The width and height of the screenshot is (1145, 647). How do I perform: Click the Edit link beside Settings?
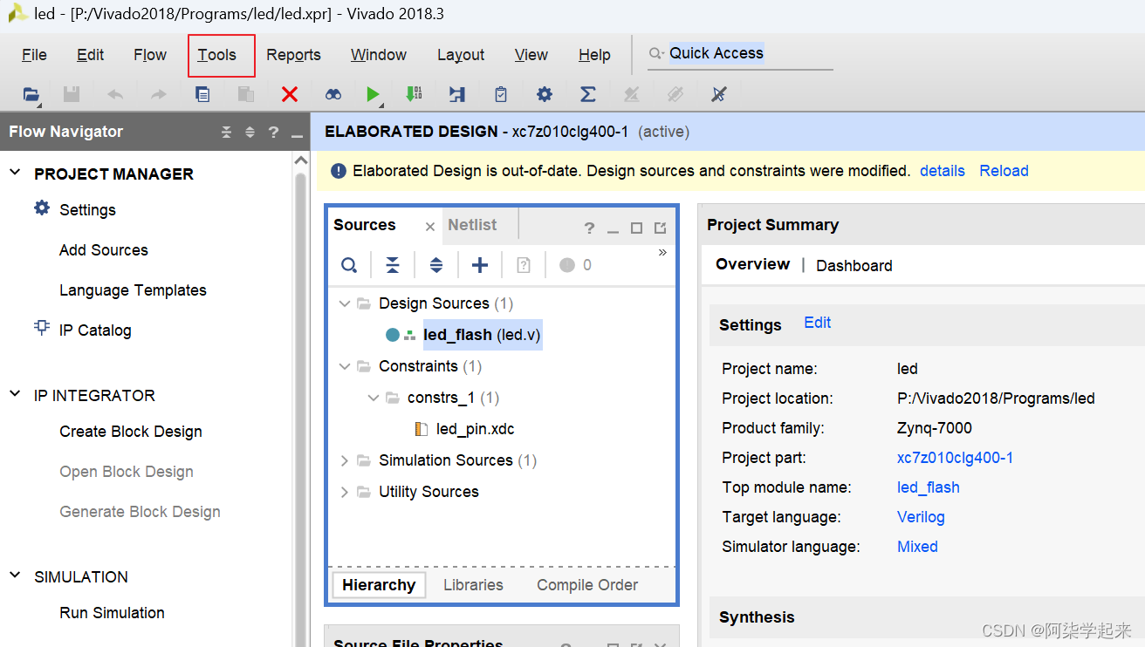817,323
